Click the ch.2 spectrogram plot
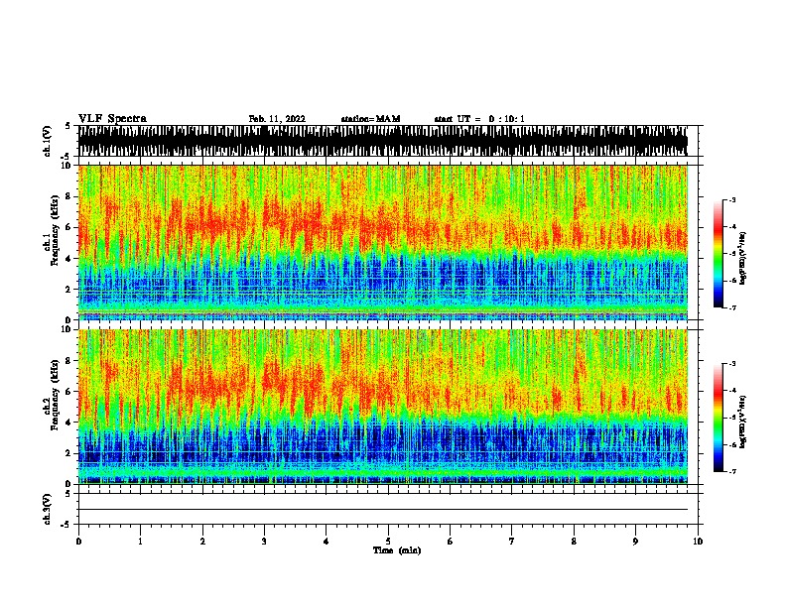Screen dimensions: 786x607 [x=383, y=407]
